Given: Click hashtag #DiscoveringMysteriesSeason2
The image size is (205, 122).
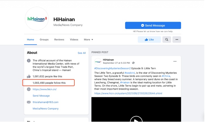Looking at the screenshot, I should pos(112,68).
